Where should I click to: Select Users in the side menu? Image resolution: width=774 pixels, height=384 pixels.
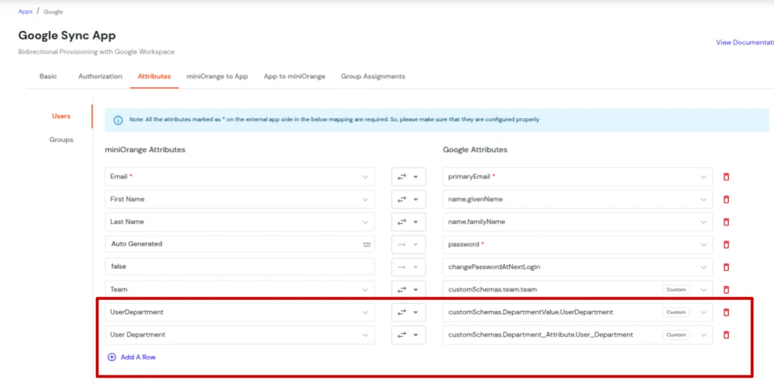coord(61,116)
